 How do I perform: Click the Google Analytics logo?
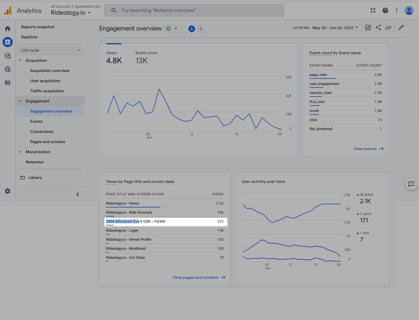point(8,10)
